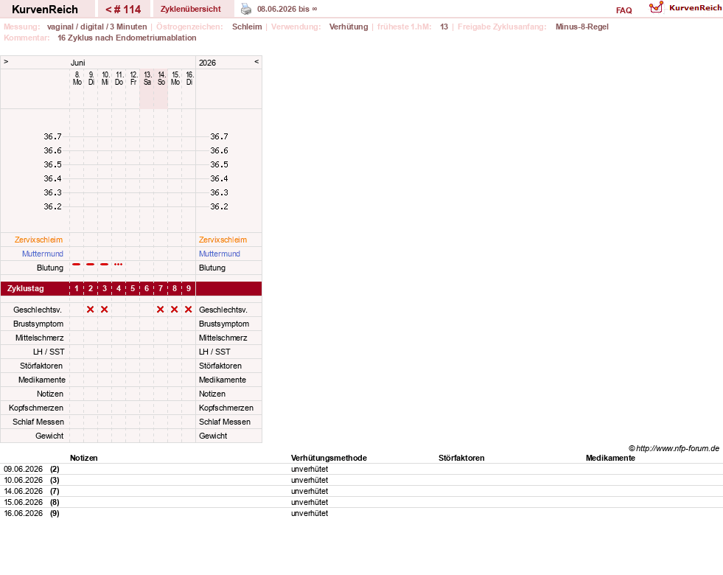723x575 pixels.
Task: Click intercourse X mark on cycle day 3
Action: coord(104,310)
